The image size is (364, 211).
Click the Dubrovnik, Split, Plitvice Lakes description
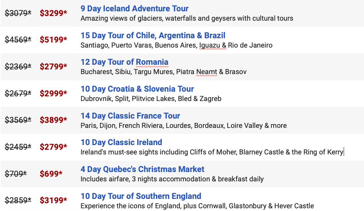pyautogui.click(x=151, y=99)
